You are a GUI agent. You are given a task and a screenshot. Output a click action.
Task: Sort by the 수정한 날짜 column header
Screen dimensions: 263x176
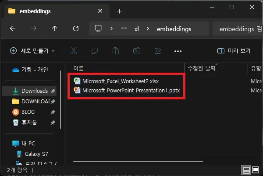coord(202,68)
